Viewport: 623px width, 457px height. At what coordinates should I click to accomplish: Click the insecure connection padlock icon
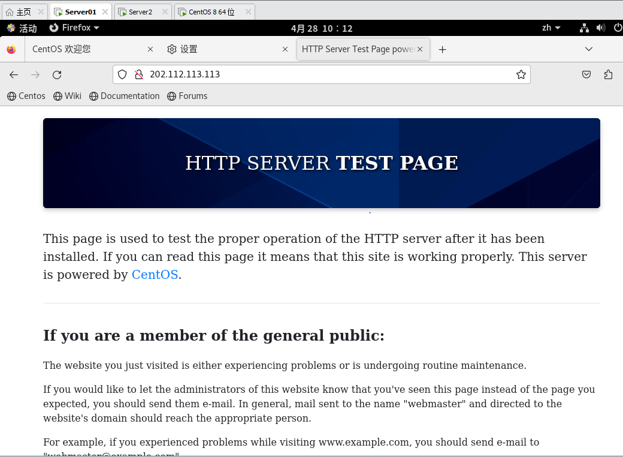click(x=138, y=74)
